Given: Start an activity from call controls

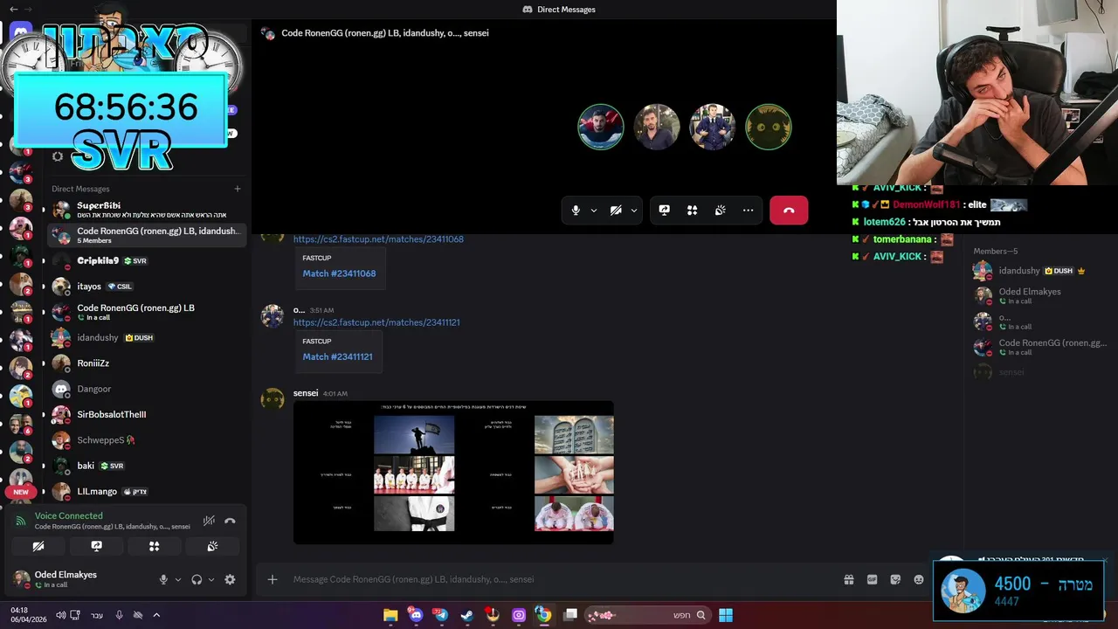Looking at the screenshot, I should (693, 211).
